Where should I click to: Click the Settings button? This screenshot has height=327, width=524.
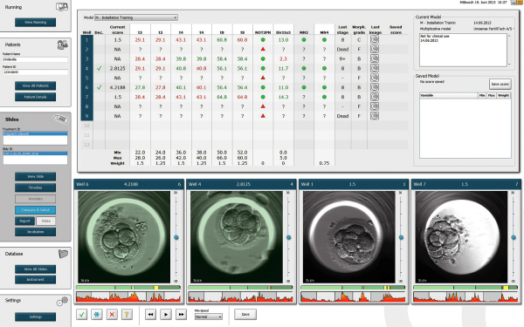coord(36,317)
